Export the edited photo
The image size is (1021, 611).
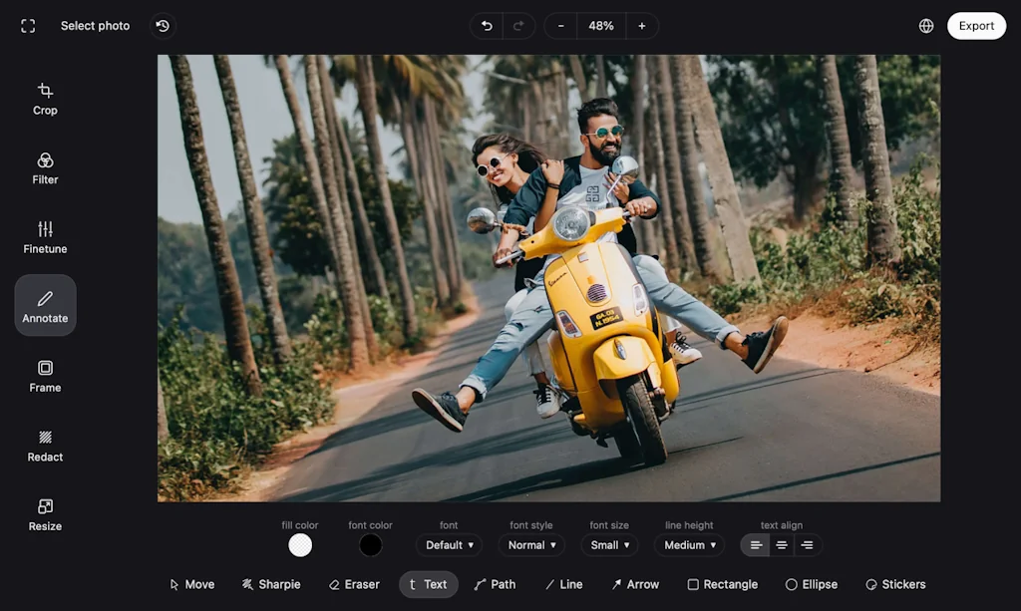click(x=976, y=26)
